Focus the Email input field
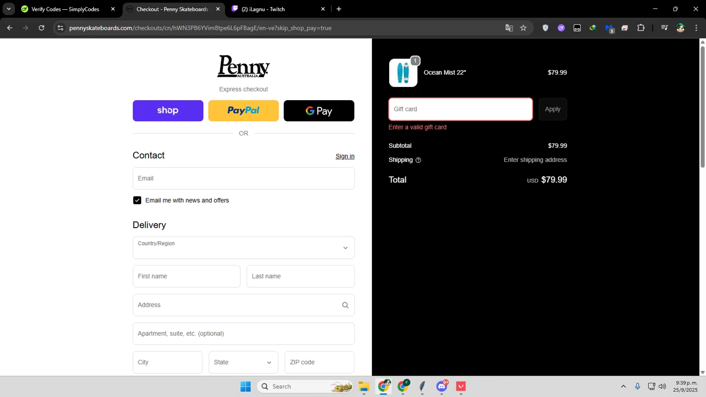The width and height of the screenshot is (706, 397). 243,178
